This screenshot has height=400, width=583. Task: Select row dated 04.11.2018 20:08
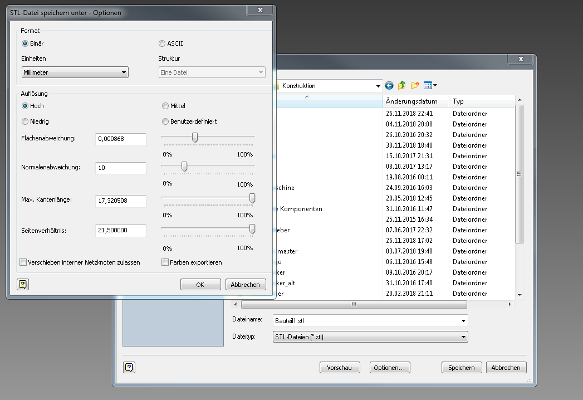395,124
